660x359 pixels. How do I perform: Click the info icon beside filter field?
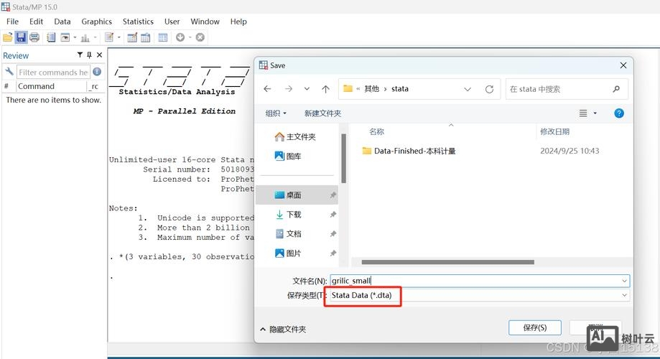tap(97, 72)
